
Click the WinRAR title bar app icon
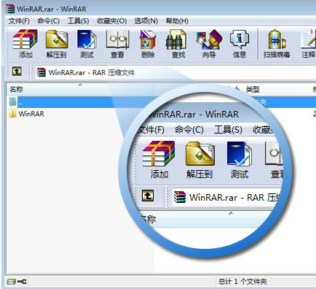pos(10,9)
